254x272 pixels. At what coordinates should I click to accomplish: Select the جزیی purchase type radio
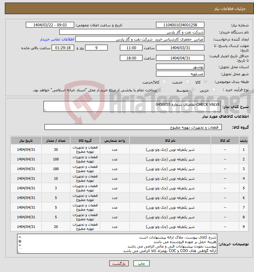coord(214,90)
